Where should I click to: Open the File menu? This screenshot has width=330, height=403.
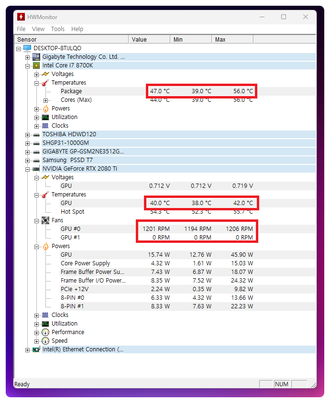coord(21,29)
